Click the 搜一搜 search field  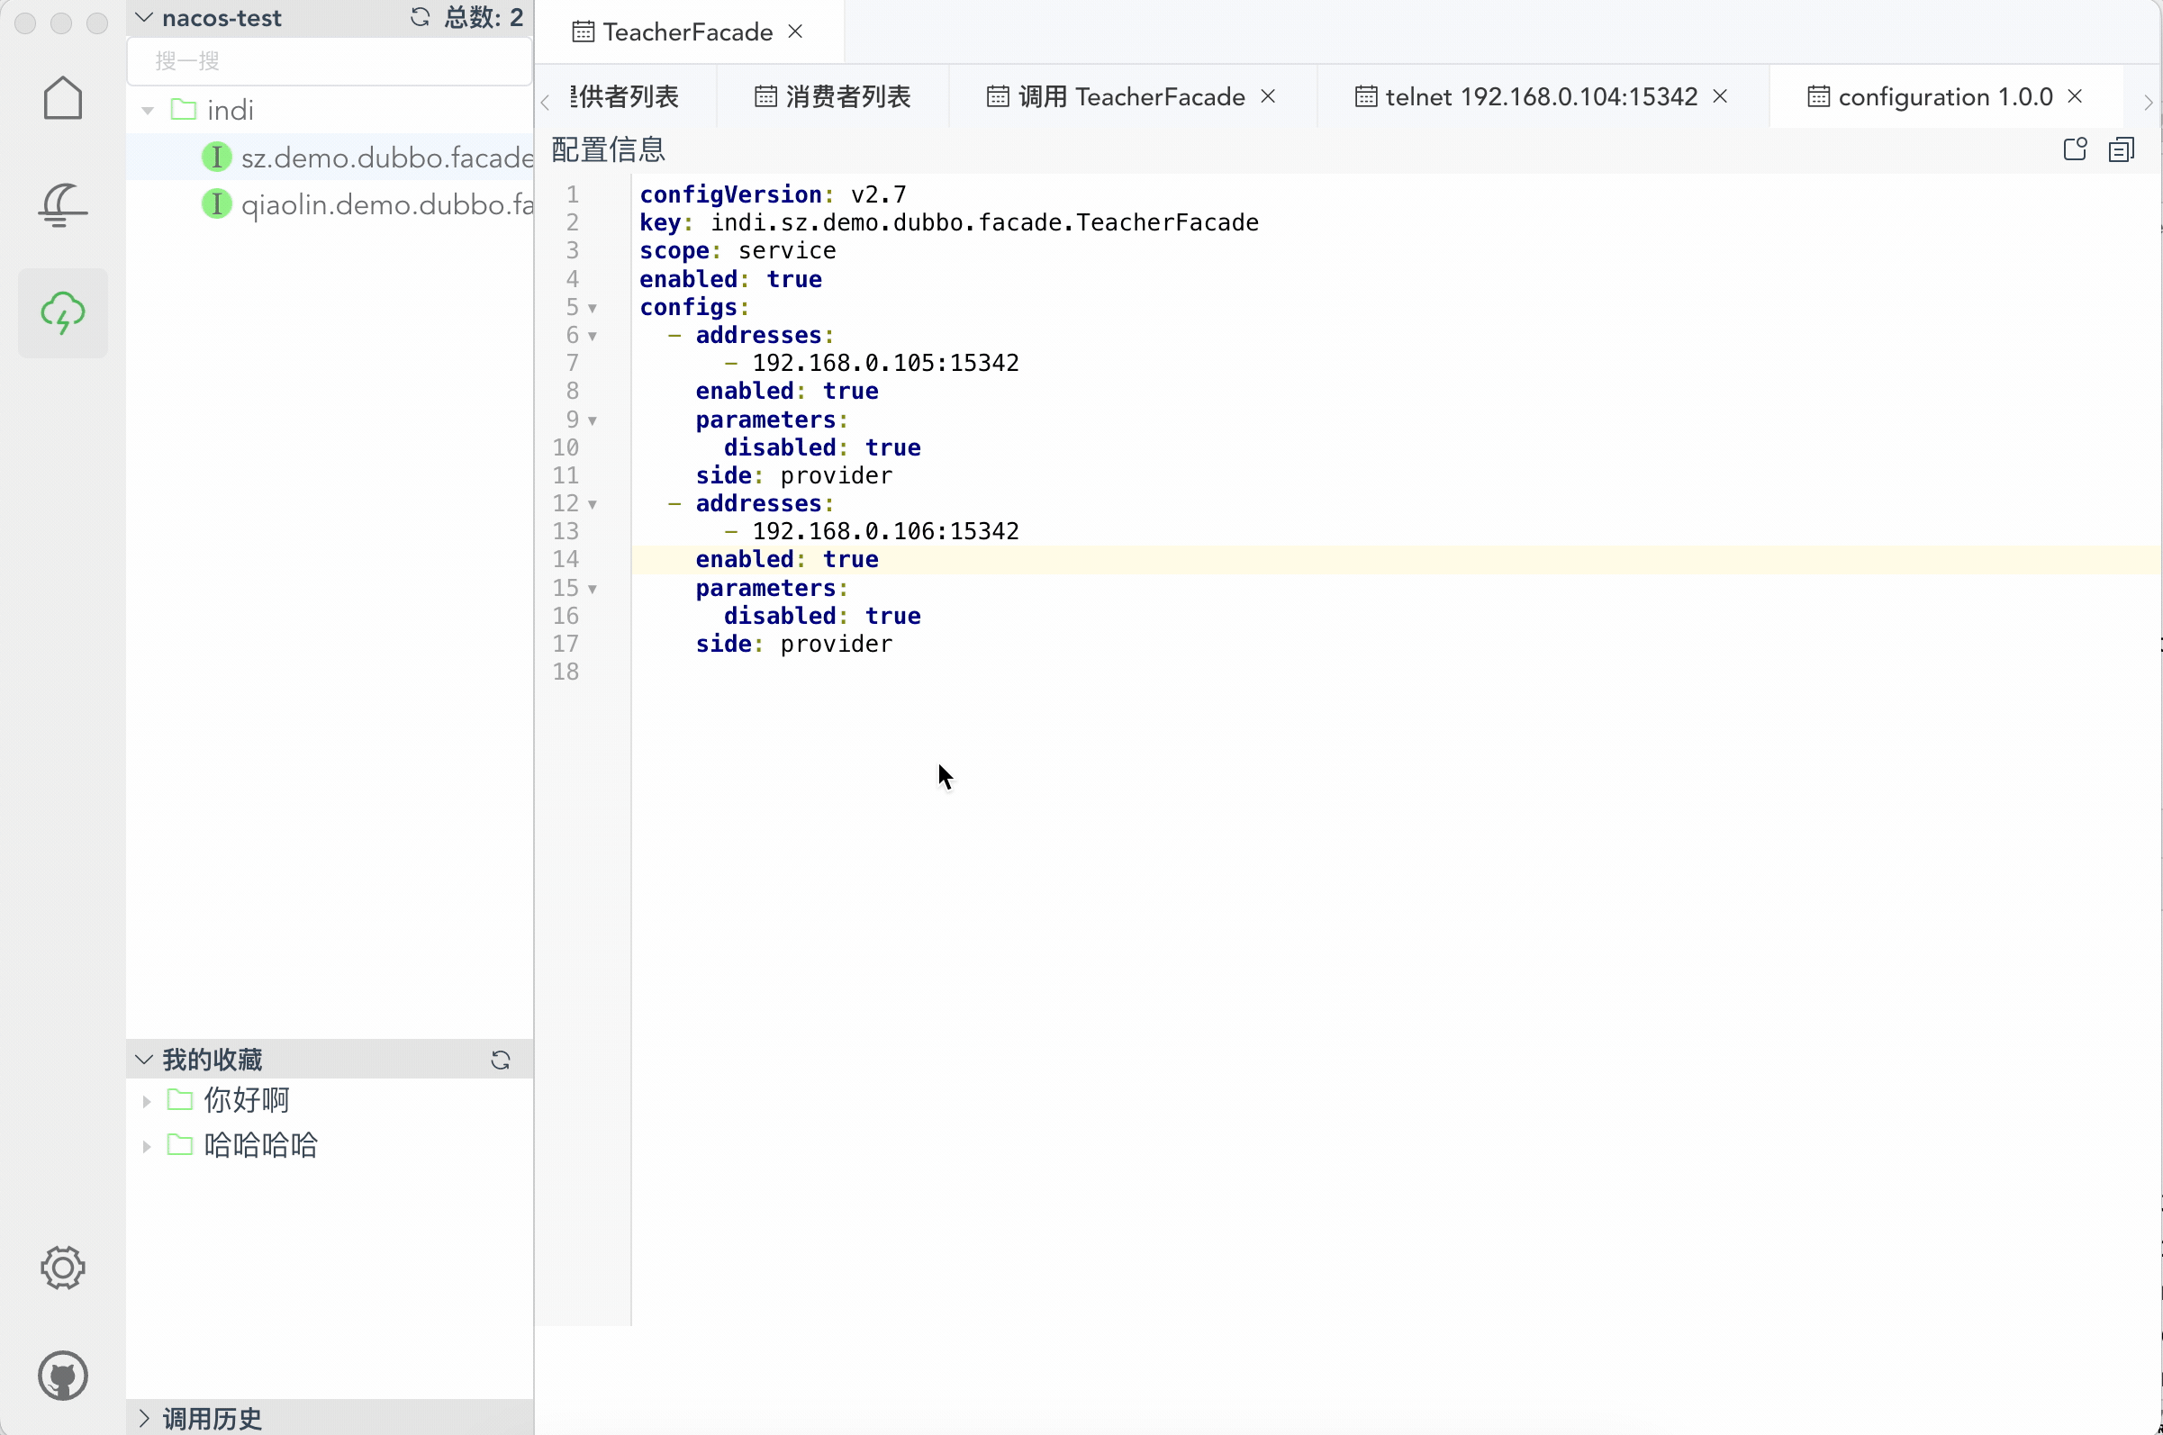(x=330, y=61)
